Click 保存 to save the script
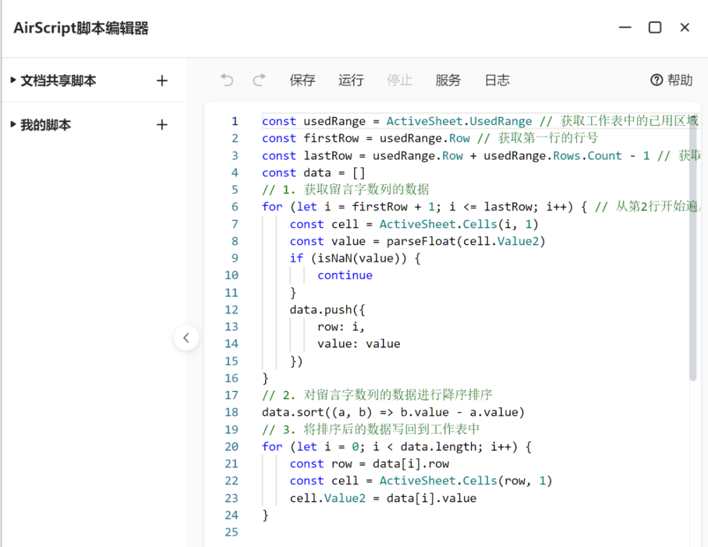This screenshot has width=708, height=547. tap(302, 81)
